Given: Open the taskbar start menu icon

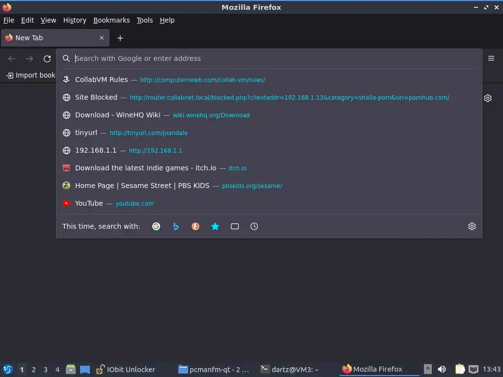Looking at the screenshot, I should (8, 369).
